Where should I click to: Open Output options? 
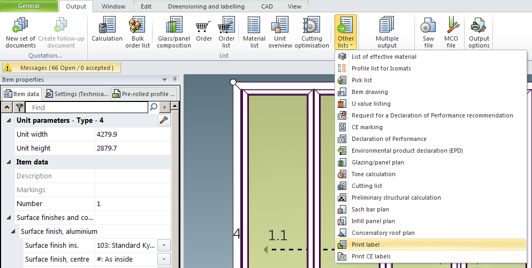coord(478,31)
